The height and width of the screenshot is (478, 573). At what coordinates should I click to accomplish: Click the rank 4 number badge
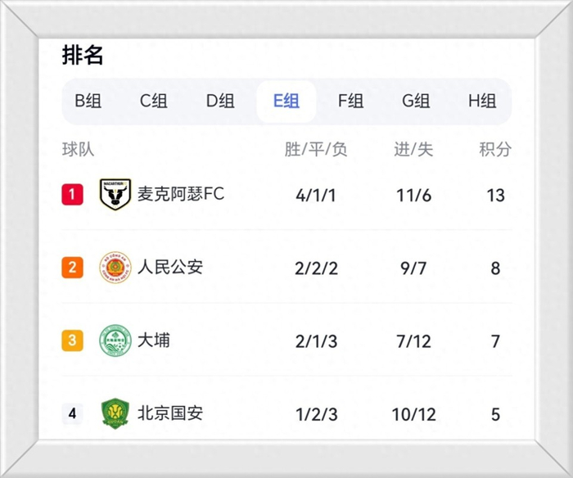(72, 413)
